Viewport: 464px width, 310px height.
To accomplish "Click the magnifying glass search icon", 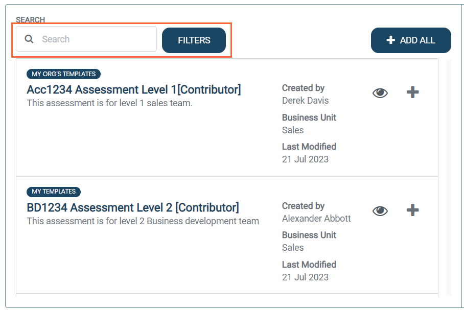I will click(29, 39).
